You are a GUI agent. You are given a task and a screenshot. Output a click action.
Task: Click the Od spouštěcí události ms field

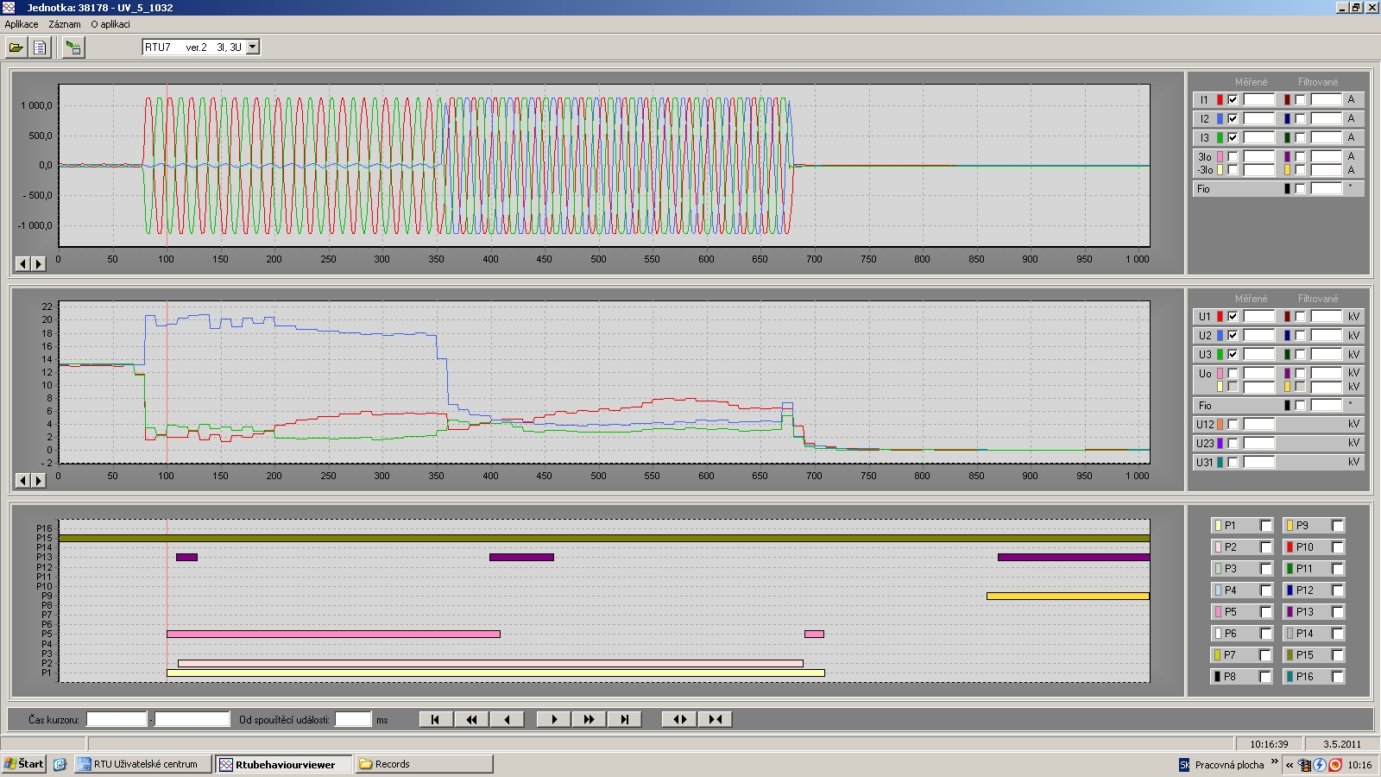click(353, 719)
